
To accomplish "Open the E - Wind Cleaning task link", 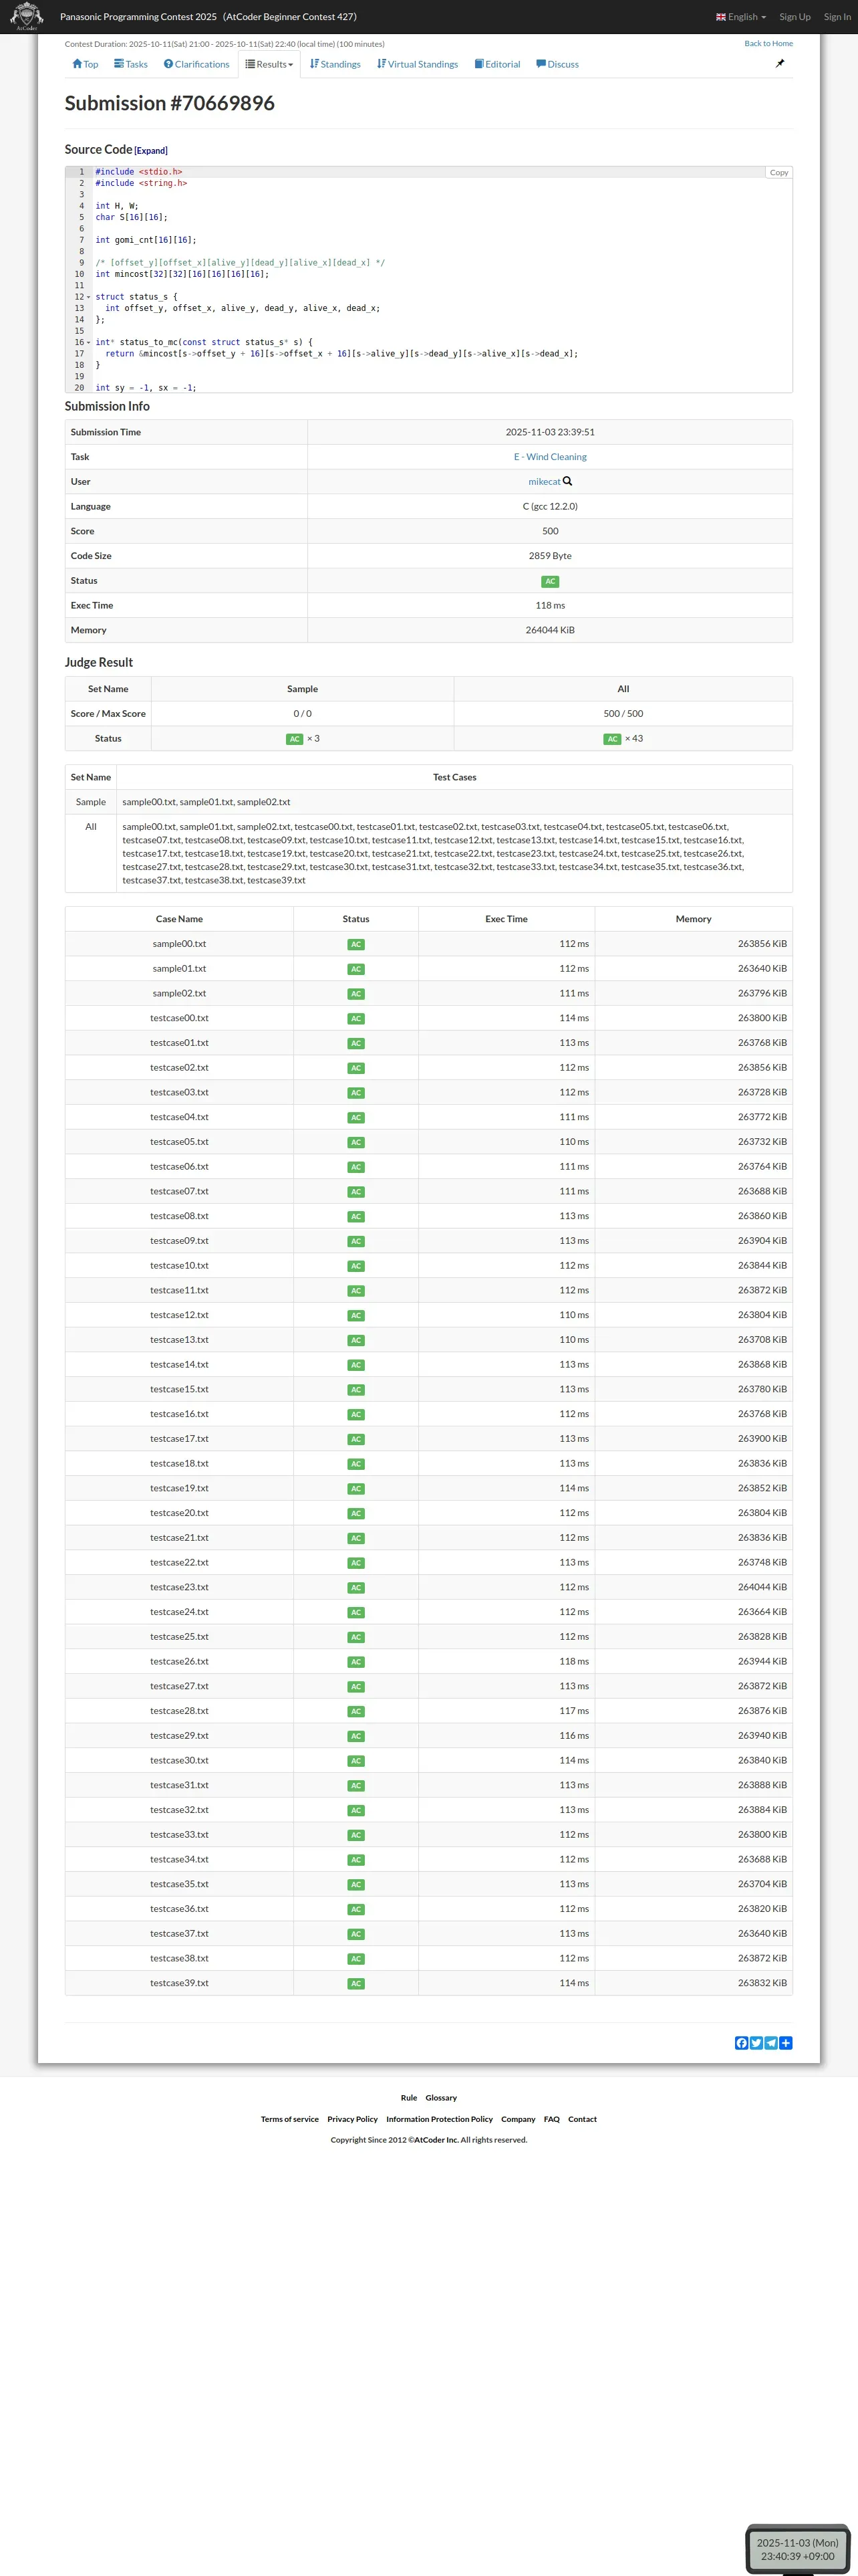I will (551, 457).
